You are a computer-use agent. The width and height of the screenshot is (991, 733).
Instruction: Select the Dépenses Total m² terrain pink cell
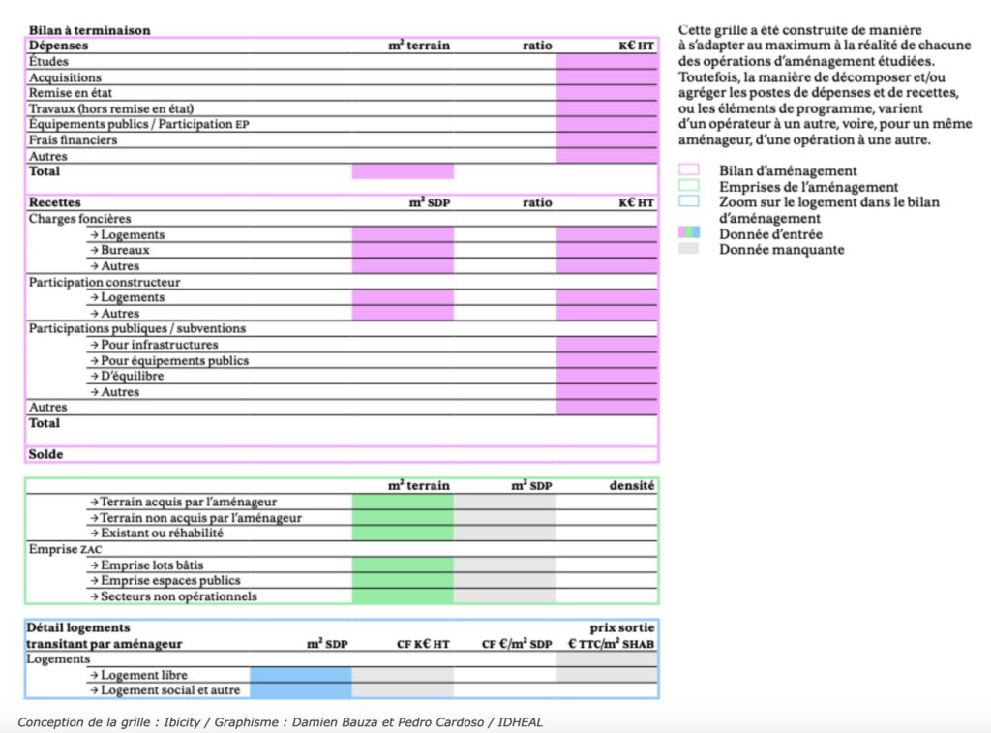point(403,171)
